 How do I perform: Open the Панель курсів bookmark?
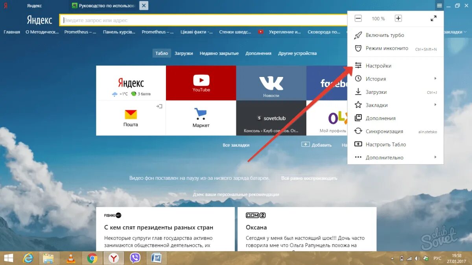pyautogui.click(x=119, y=32)
